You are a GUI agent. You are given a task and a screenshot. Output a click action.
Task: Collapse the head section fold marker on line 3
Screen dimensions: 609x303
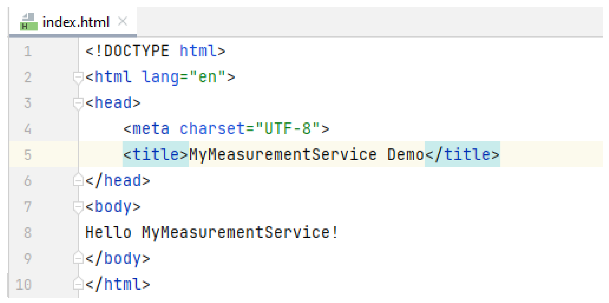point(78,104)
